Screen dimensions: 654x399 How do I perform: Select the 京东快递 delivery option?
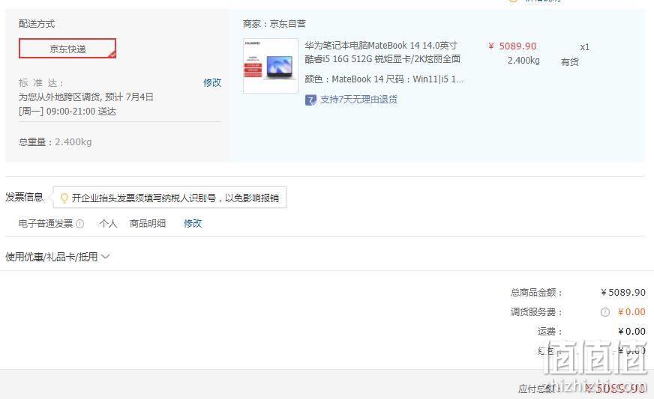[67, 49]
